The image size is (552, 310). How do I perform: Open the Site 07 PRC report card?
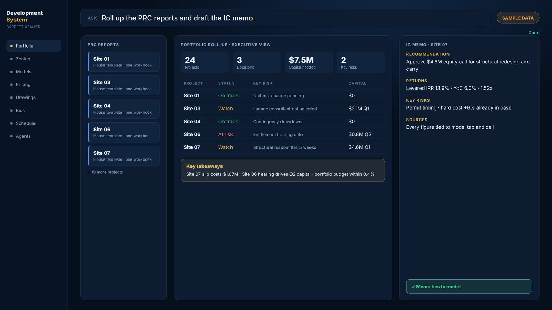pyautogui.click(x=124, y=156)
